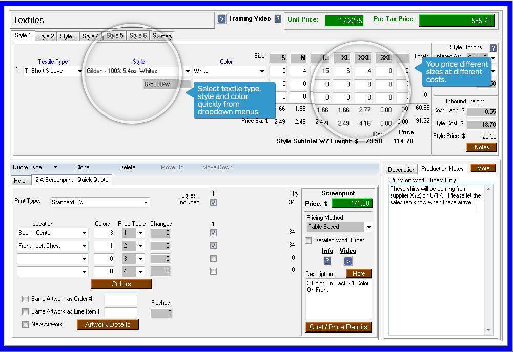Click the Artwork Details button
Screen dimensions: 513x352
[x=108, y=324]
